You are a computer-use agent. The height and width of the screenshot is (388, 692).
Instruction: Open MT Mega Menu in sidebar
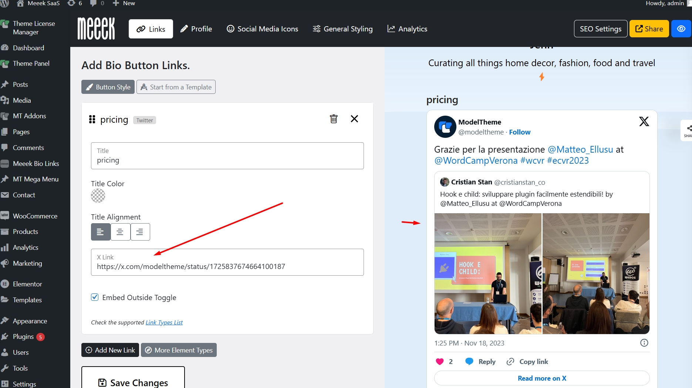click(x=35, y=179)
